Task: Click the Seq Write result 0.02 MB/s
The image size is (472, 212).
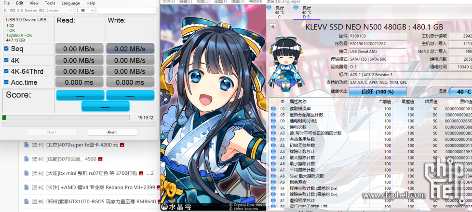Action: (x=130, y=49)
